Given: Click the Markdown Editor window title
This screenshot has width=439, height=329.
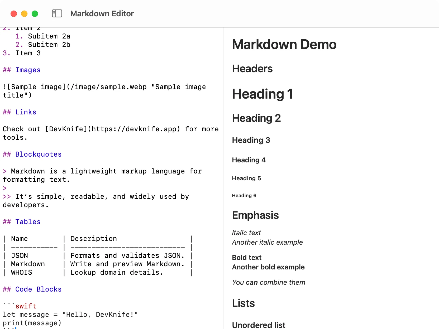Looking at the screenshot, I should pos(102,13).
